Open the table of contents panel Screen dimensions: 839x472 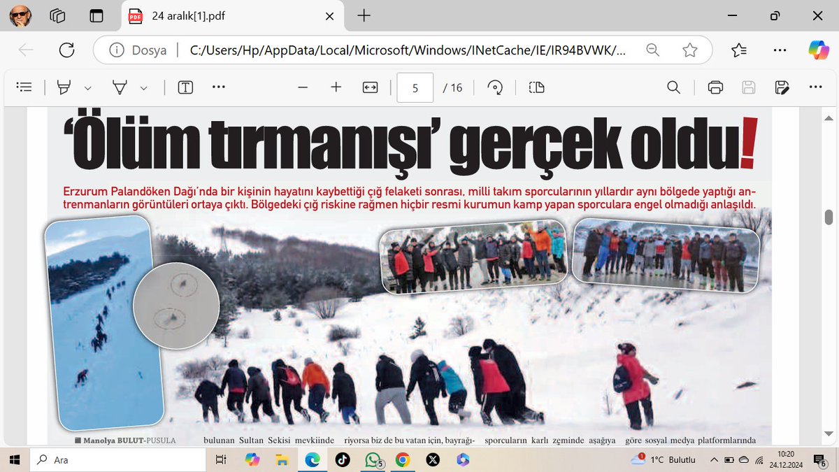(24, 87)
